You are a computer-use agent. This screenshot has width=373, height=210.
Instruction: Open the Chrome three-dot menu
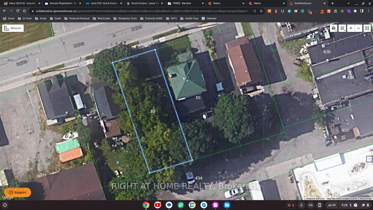pyautogui.click(x=368, y=11)
